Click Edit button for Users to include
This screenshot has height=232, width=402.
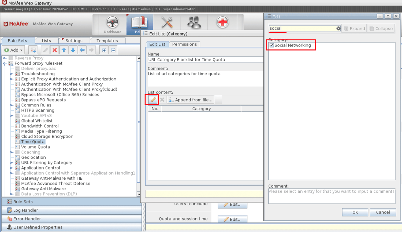tap(233, 204)
